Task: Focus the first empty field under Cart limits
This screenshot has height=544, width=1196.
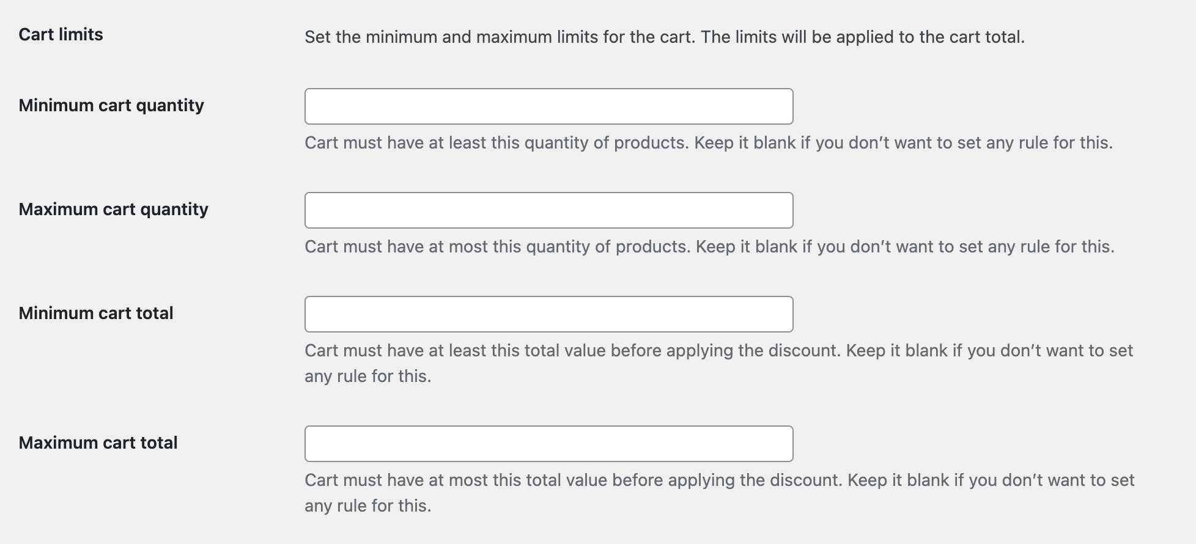Action: 548,106
